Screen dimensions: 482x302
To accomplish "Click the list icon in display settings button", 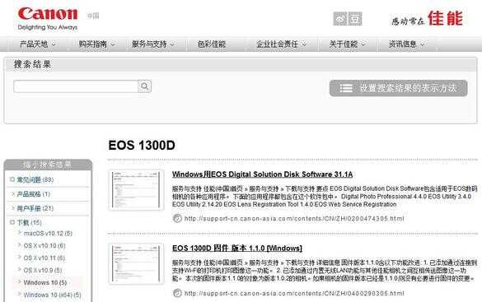I will [346, 88].
